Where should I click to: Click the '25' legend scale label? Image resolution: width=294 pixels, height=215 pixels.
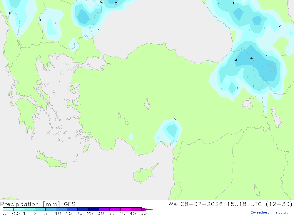coord(90,213)
